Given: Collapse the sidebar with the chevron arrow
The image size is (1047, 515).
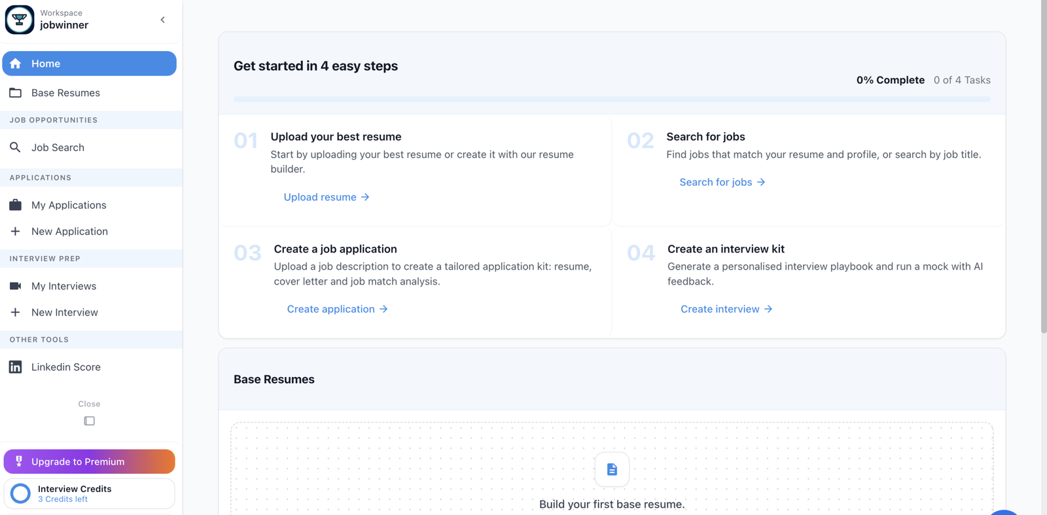Looking at the screenshot, I should click(163, 20).
